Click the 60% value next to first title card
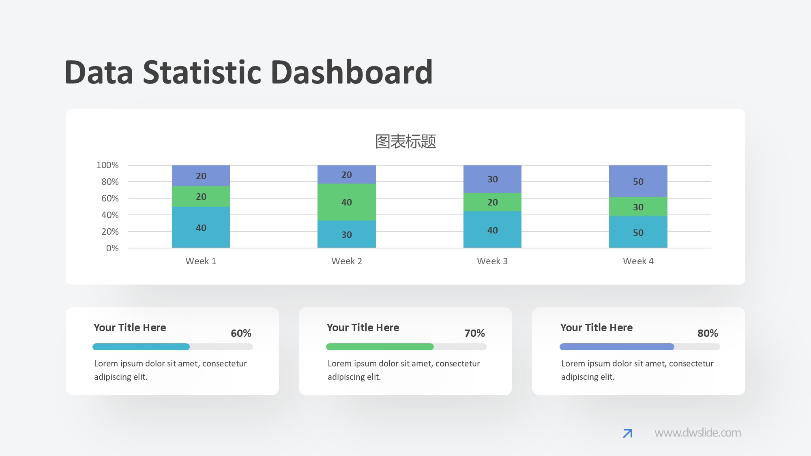 pos(241,333)
